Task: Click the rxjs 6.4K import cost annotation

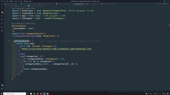Action: tap(54, 16)
